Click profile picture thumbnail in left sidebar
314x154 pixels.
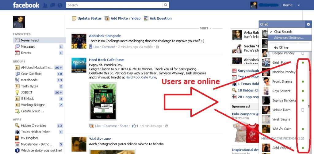[x=19, y=22]
